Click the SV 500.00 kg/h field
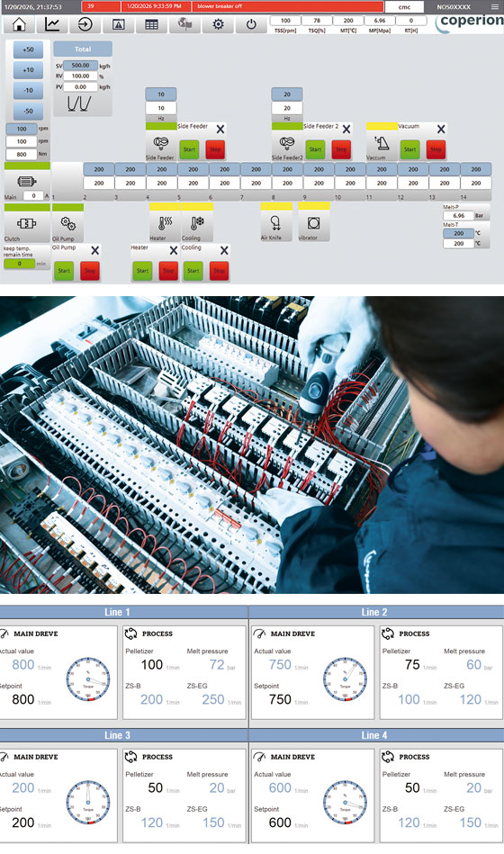 tap(81, 66)
